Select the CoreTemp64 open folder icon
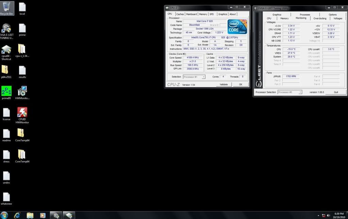This screenshot has height=219, width=348. [22, 156]
